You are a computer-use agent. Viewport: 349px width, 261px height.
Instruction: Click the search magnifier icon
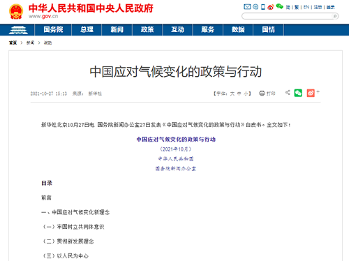click(335, 16)
